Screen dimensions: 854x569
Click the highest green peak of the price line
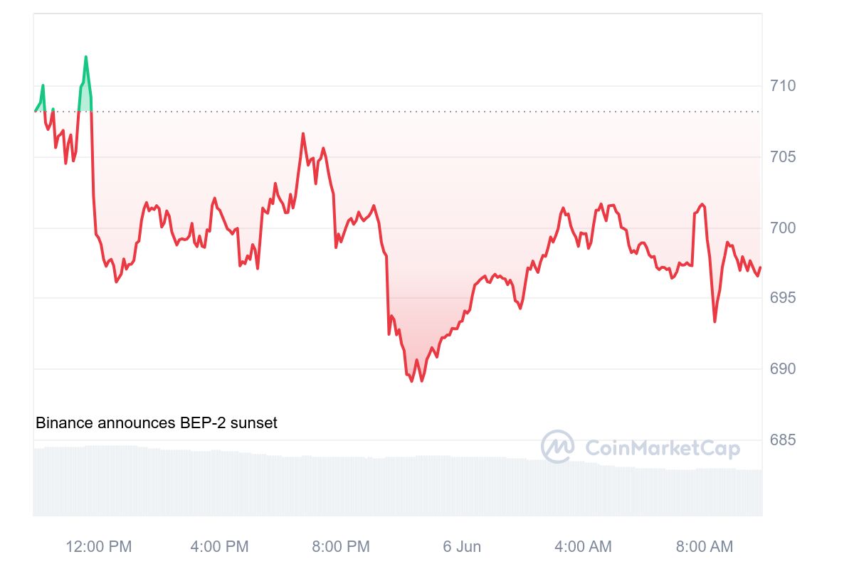coord(85,57)
